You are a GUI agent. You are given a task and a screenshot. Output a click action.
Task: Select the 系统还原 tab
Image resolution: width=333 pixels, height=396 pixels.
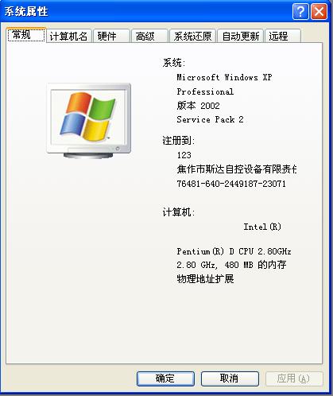pyautogui.click(x=192, y=36)
